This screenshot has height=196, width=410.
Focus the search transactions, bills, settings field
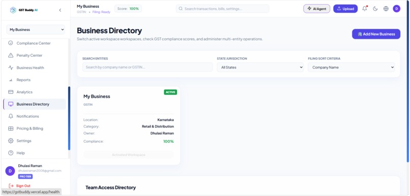pyautogui.click(x=222, y=9)
